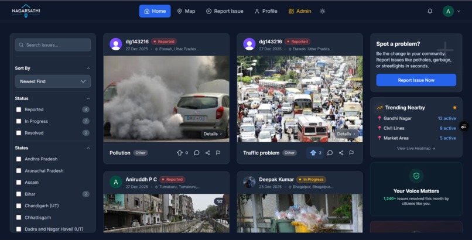The width and height of the screenshot is (472, 240).
Task: Open the Profile tab
Action: [266, 11]
